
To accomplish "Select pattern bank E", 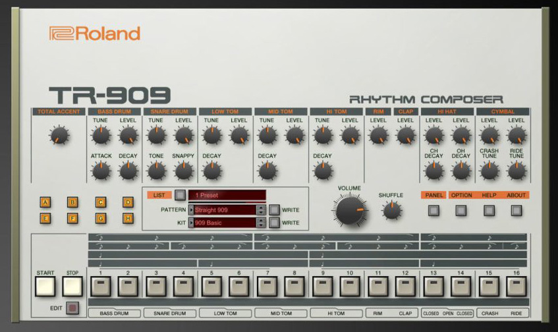I will point(45,218).
